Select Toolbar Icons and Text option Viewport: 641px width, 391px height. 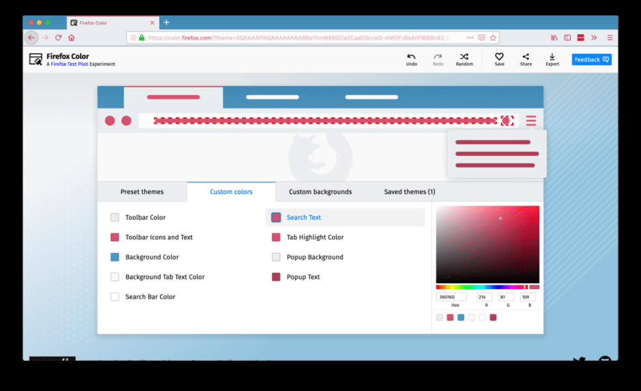point(151,237)
